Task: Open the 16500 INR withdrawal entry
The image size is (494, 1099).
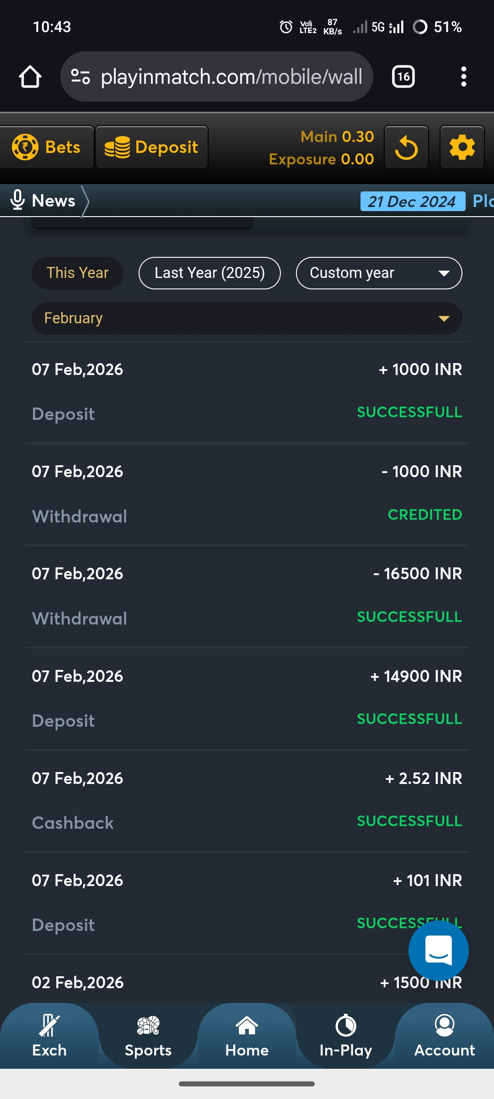Action: (x=247, y=596)
